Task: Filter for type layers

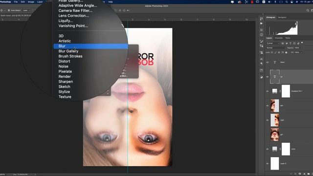Action: pos(291,44)
